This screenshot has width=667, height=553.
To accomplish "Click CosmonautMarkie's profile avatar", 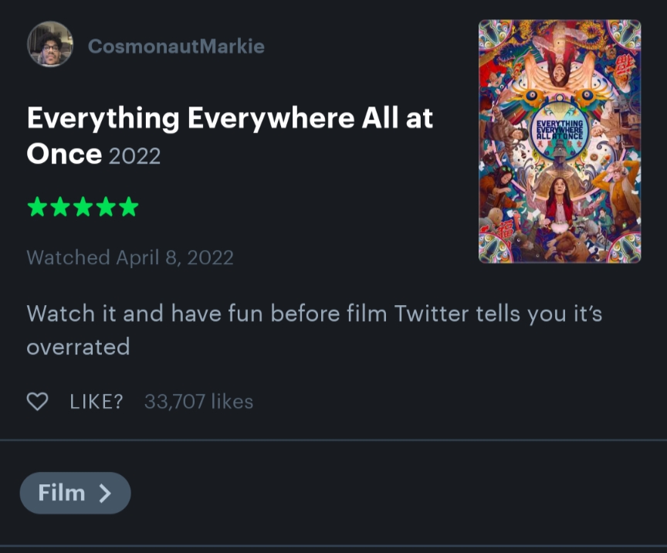I will coord(50,45).
